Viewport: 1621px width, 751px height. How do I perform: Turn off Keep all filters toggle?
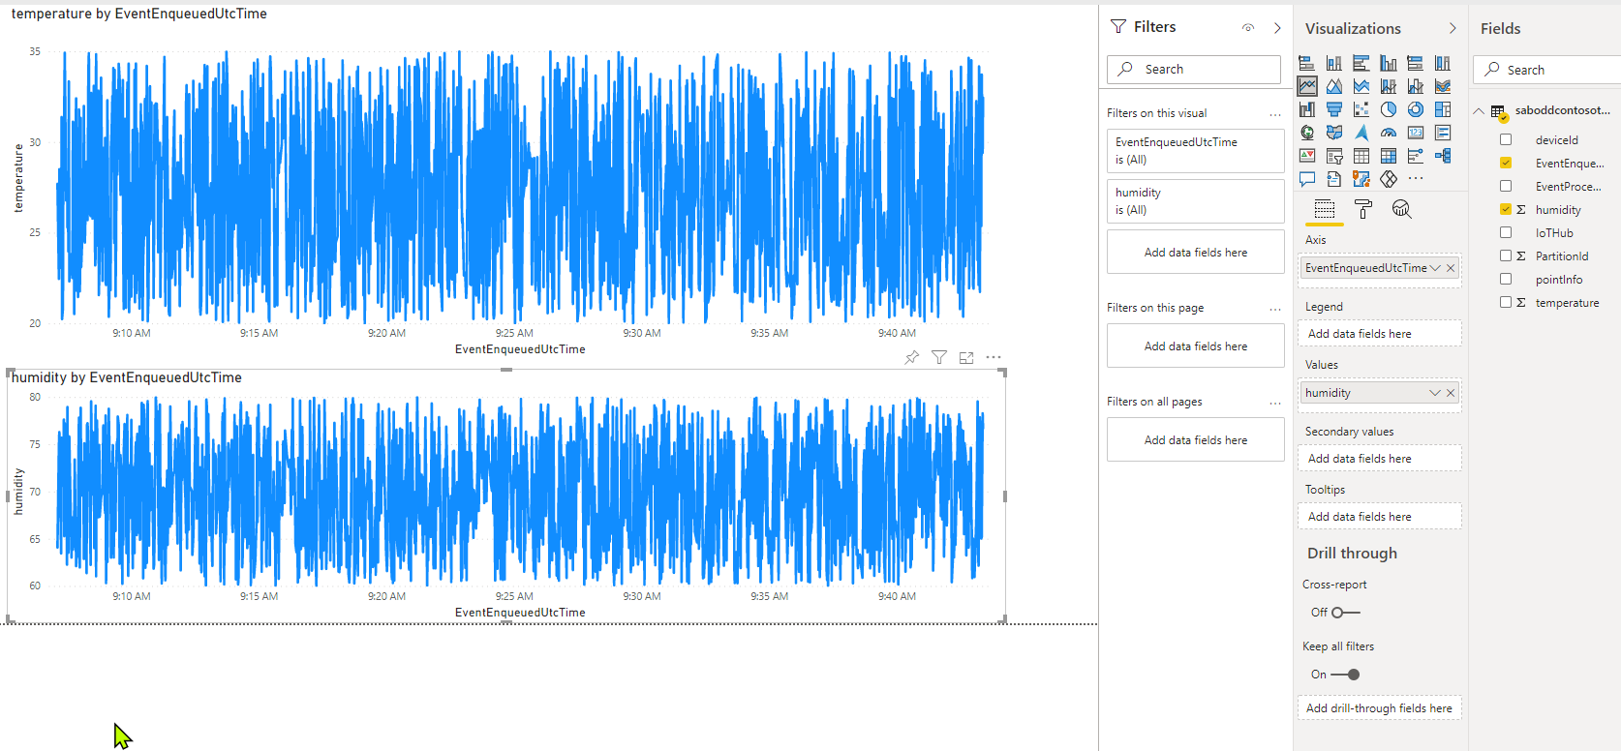(1345, 675)
